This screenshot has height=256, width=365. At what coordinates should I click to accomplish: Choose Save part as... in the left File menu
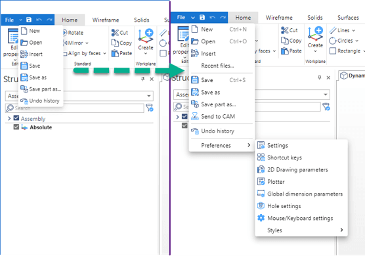(x=41, y=89)
